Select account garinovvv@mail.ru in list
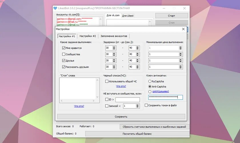The height and width of the screenshot is (143, 240). click(71, 22)
